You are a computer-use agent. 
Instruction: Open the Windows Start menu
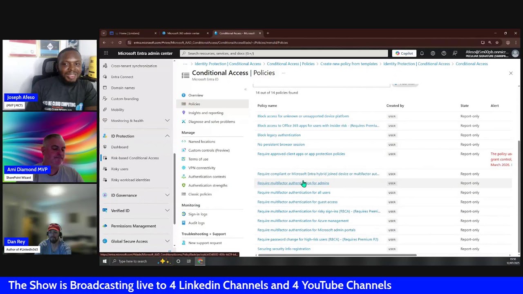coord(105,261)
